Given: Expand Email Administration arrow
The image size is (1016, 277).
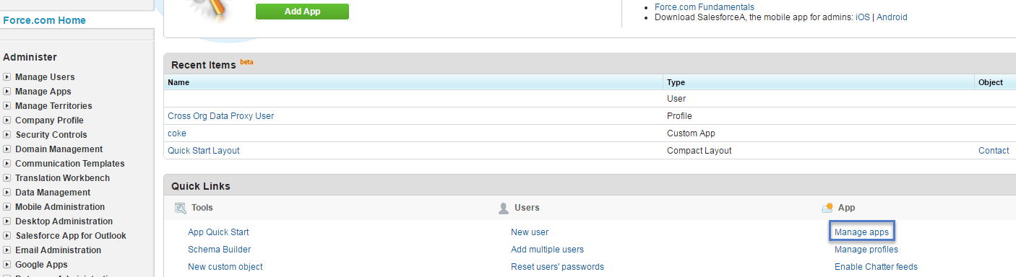Looking at the screenshot, I should point(7,250).
